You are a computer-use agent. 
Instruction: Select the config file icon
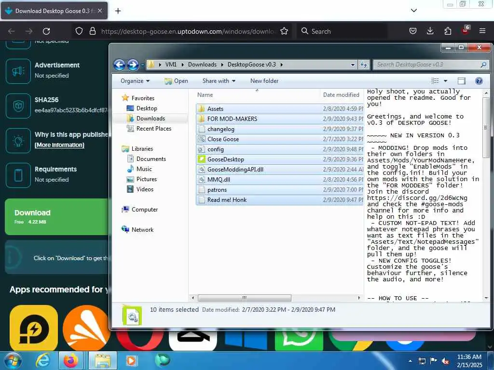point(201,149)
